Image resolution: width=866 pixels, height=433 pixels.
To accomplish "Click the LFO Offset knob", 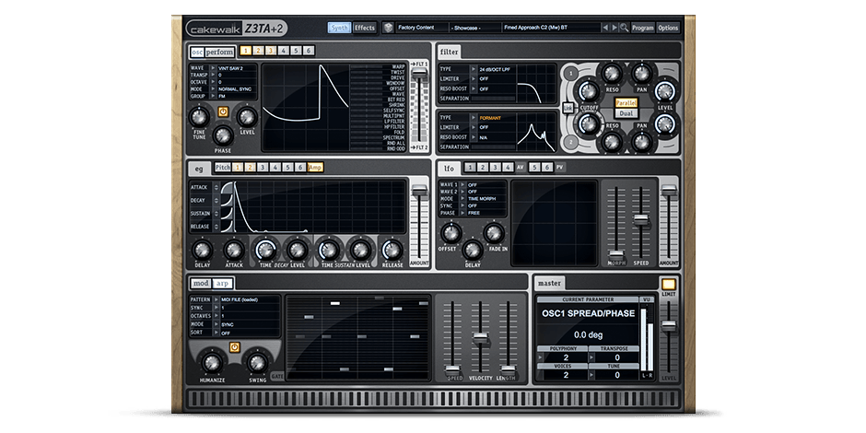I will [451, 233].
